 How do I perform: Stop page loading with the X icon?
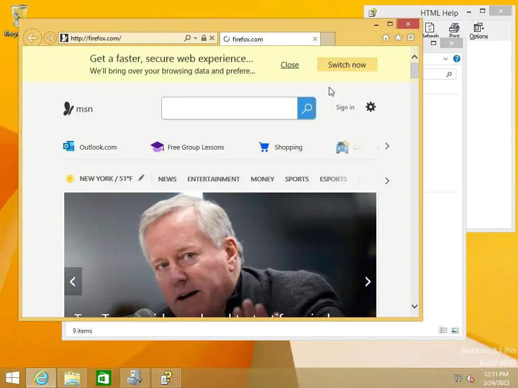212,38
